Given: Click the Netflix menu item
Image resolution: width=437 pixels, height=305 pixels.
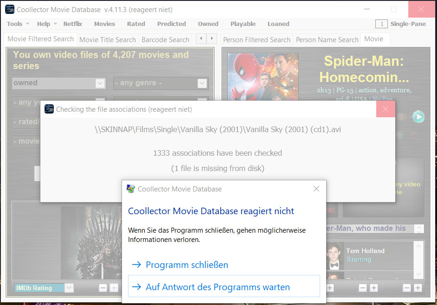Looking at the screenshot, I should pos(72,24).
